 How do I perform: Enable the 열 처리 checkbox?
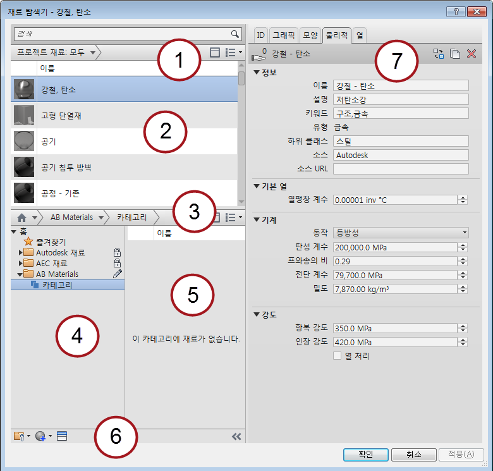tap(337, 355)
